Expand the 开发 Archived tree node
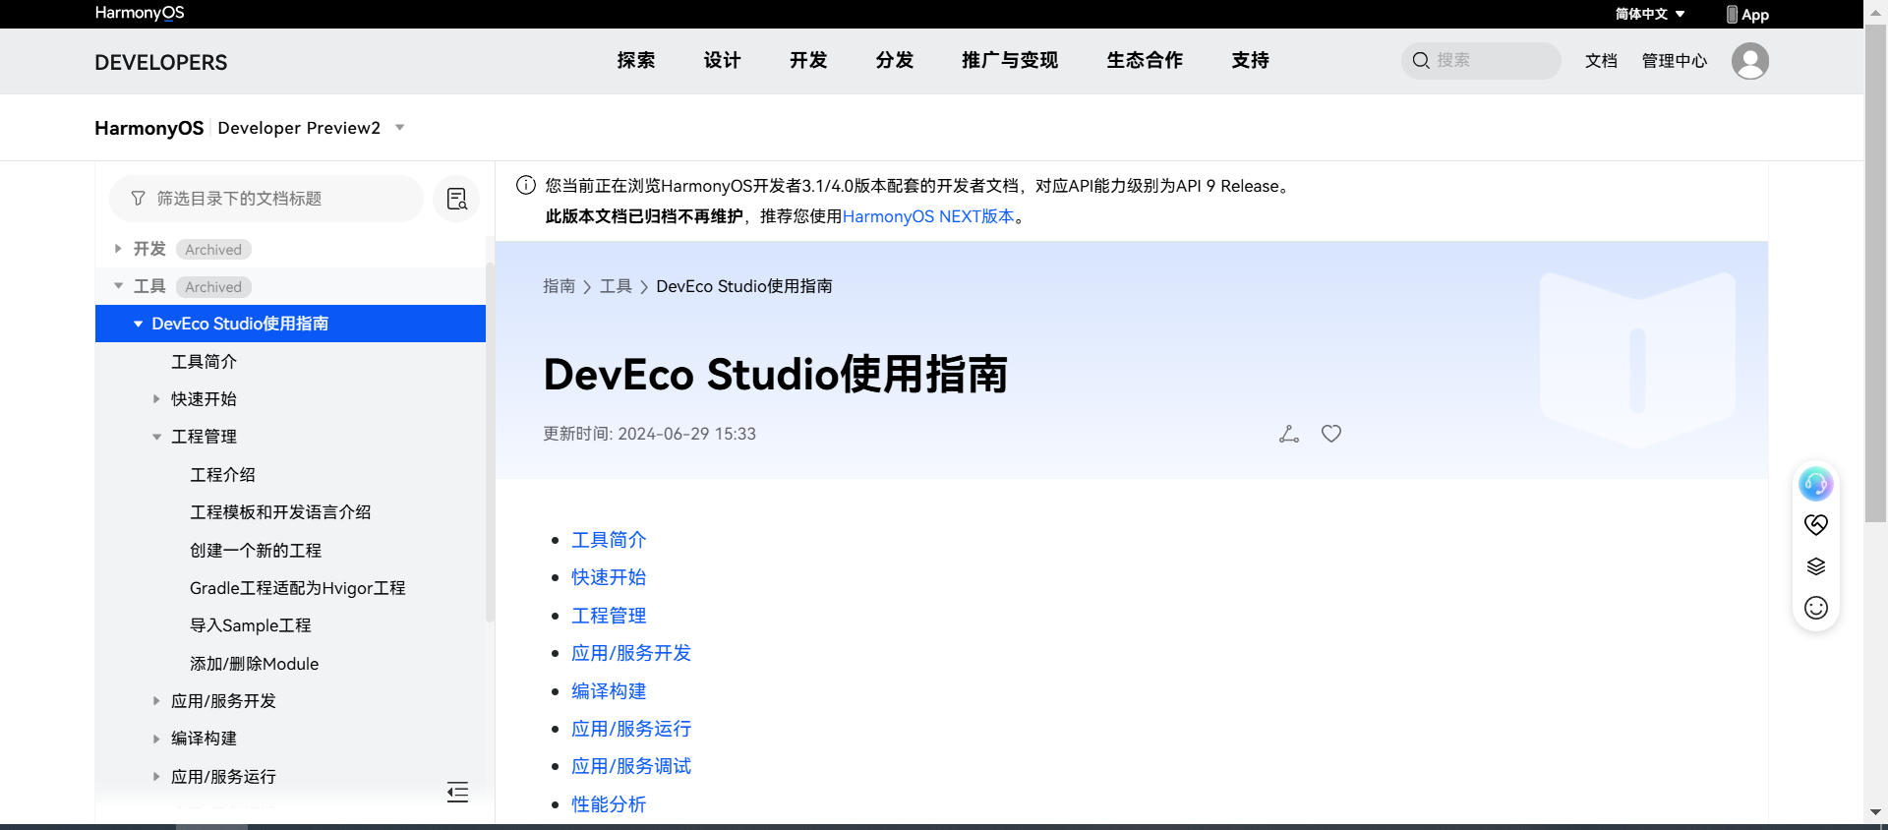 click(118, 249)
